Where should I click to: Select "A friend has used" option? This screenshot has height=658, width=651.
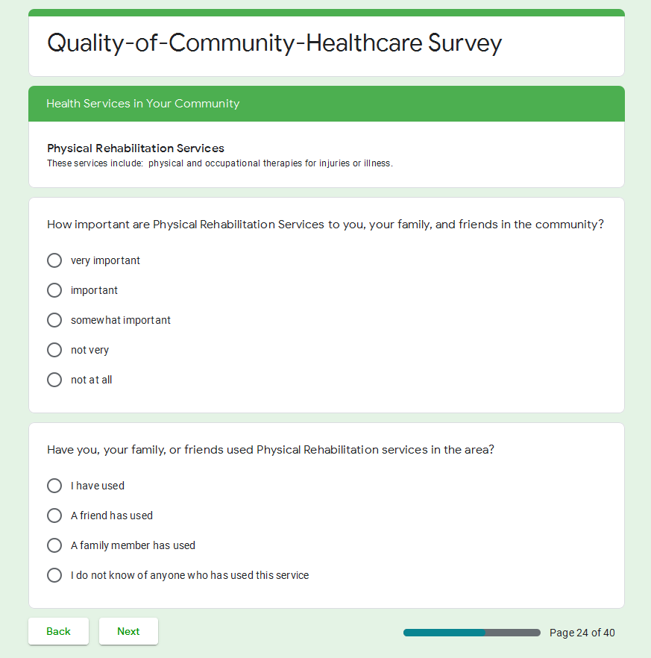click(54, 516)
